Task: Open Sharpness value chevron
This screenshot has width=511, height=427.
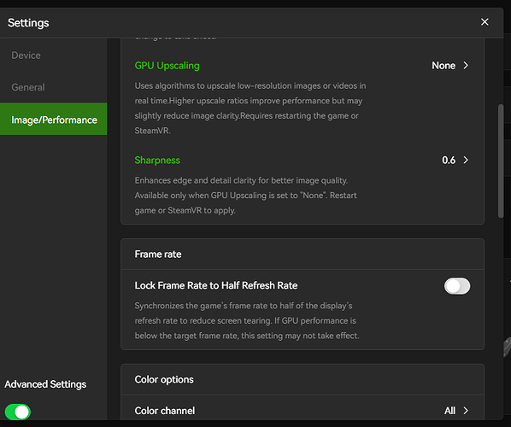Action: [466, 160]
